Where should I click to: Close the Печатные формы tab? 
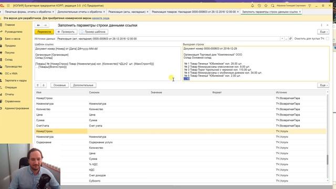click(53, 12)
